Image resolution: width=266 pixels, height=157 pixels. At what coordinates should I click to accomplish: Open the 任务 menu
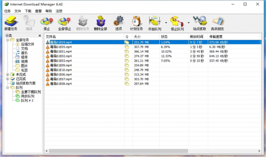[x=7, y=11]
